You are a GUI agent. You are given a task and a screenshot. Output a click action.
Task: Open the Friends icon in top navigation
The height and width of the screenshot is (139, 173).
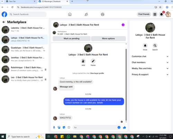pyautogui.click(x=86, y=14)
